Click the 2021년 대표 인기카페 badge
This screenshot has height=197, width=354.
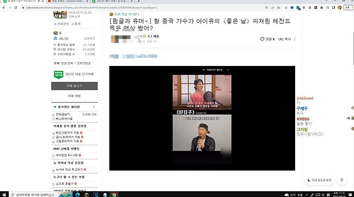click(73, 74)
